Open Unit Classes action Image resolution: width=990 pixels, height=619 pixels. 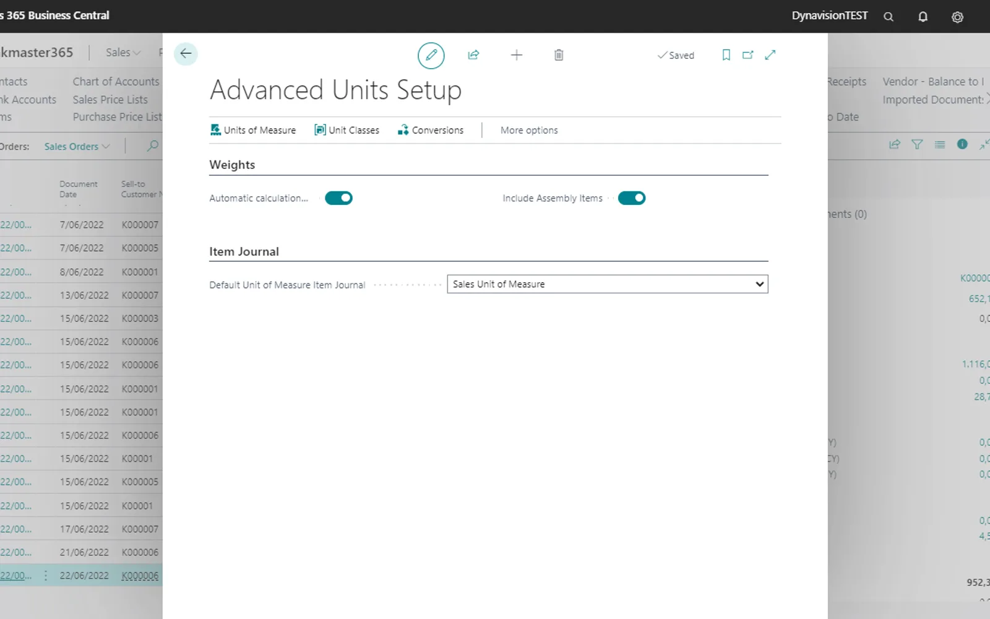[346, 130]
